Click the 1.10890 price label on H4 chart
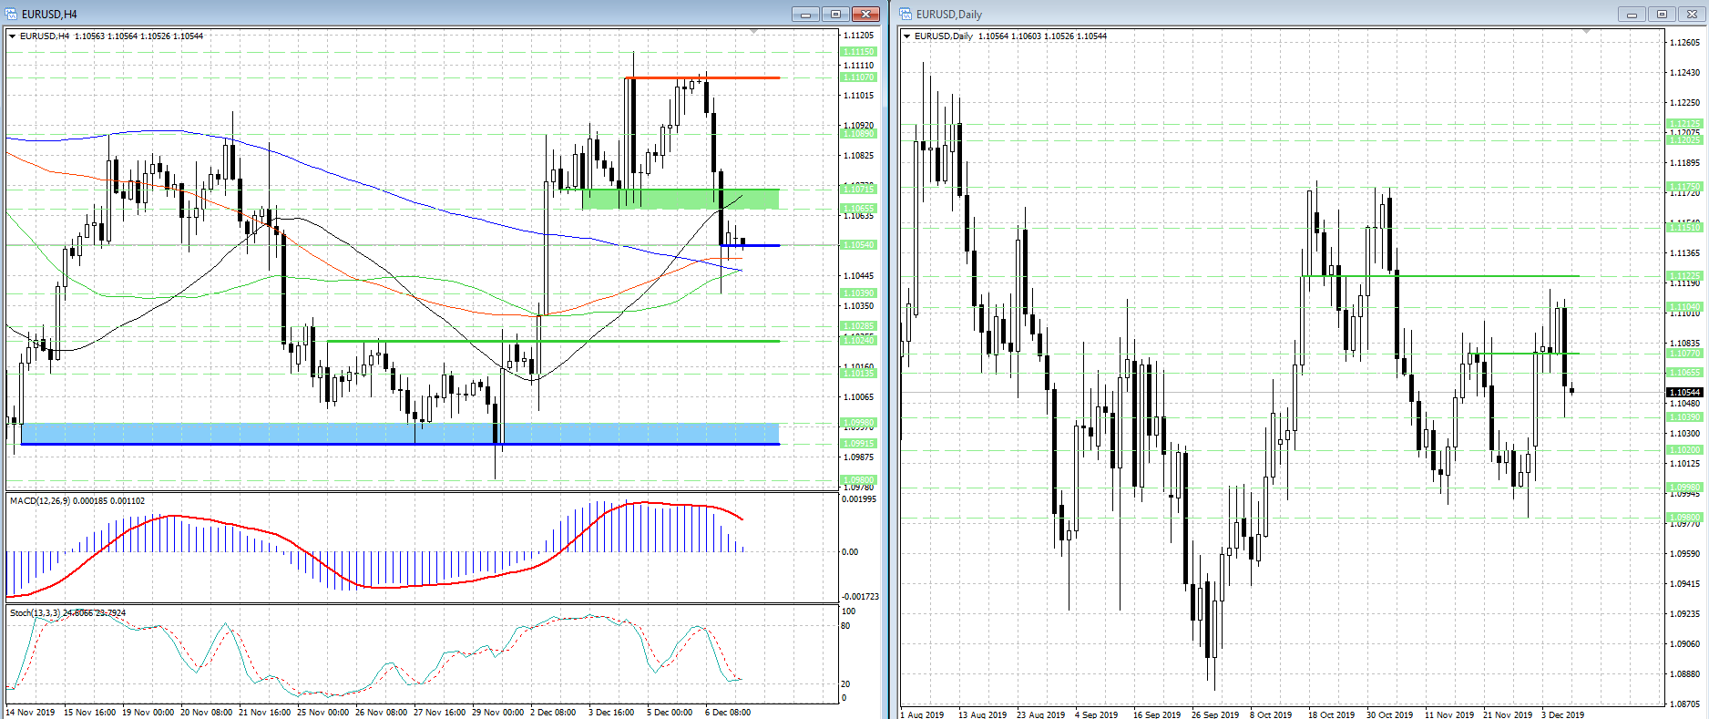The image size is (1709, 719). (857, 134)
